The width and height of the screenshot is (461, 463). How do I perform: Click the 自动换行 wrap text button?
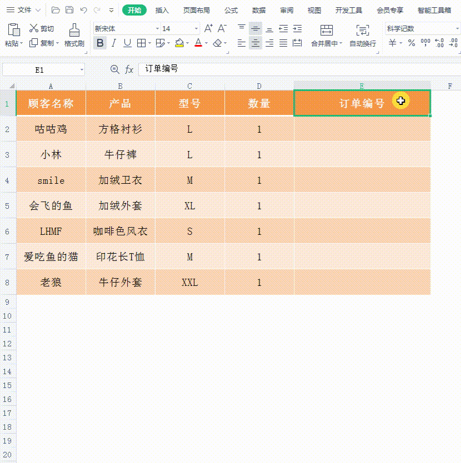click(363, 36)
